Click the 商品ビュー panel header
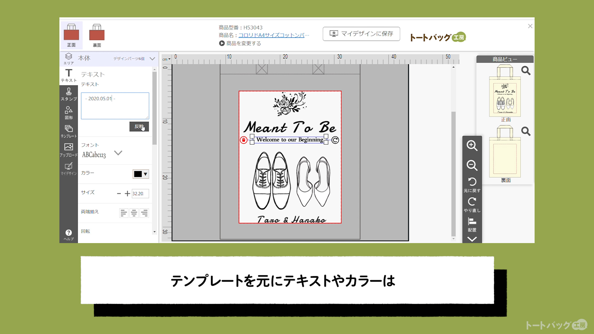 pos(505,59)
